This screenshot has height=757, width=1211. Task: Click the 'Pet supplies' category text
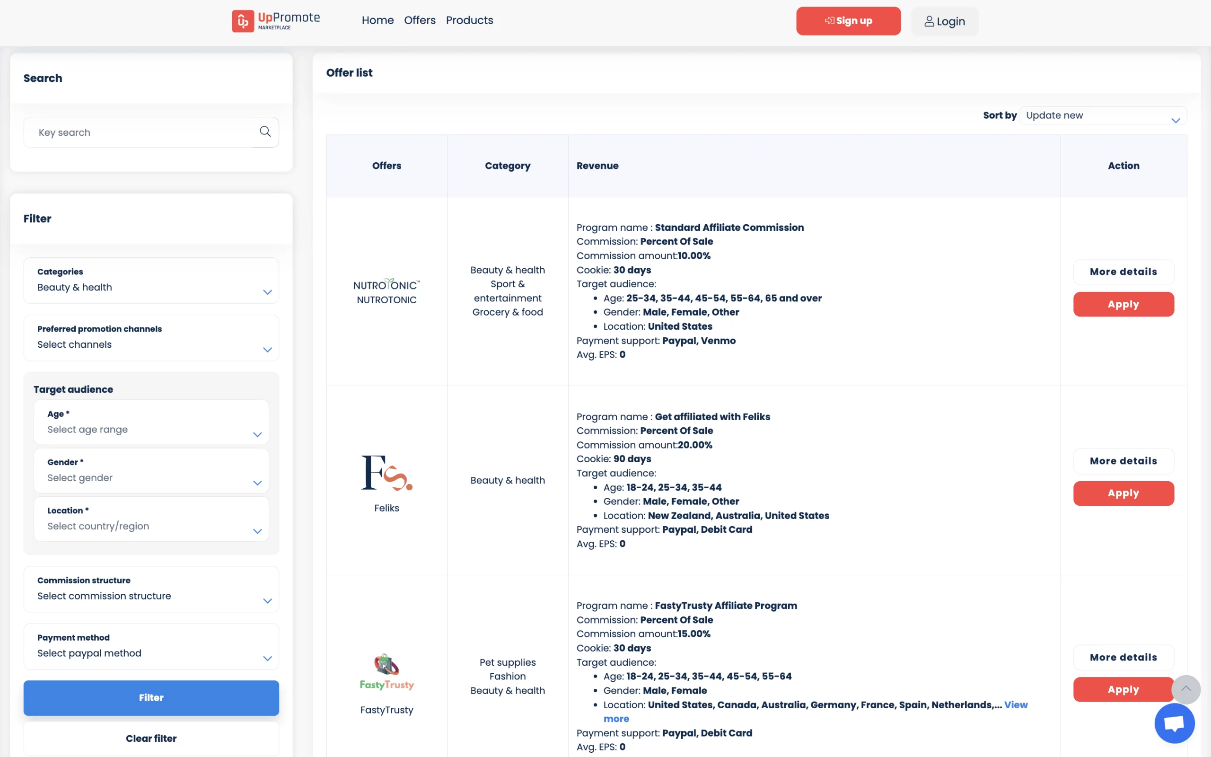point(508,662)
